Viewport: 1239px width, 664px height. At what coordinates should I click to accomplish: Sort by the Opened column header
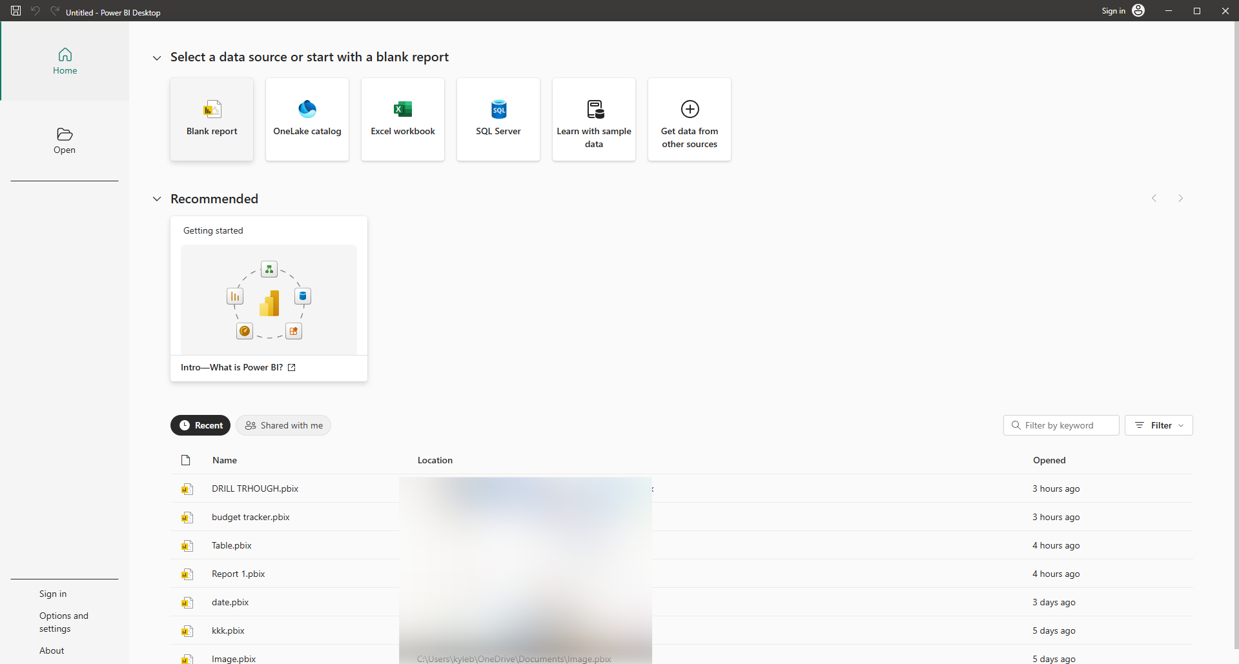[1049, 460]
